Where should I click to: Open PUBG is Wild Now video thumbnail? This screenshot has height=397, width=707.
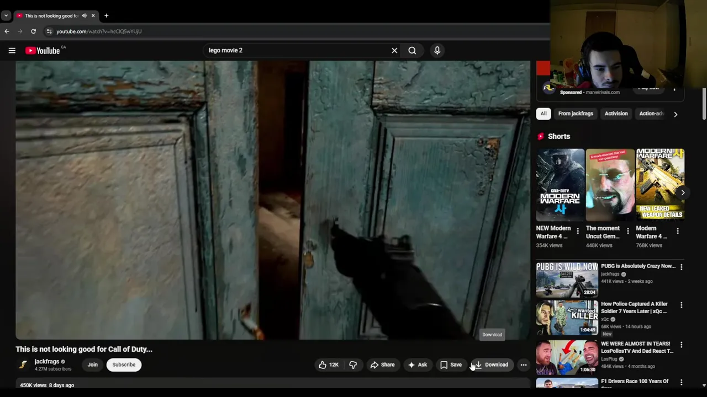pyautogui.click(x=567, y=280)
